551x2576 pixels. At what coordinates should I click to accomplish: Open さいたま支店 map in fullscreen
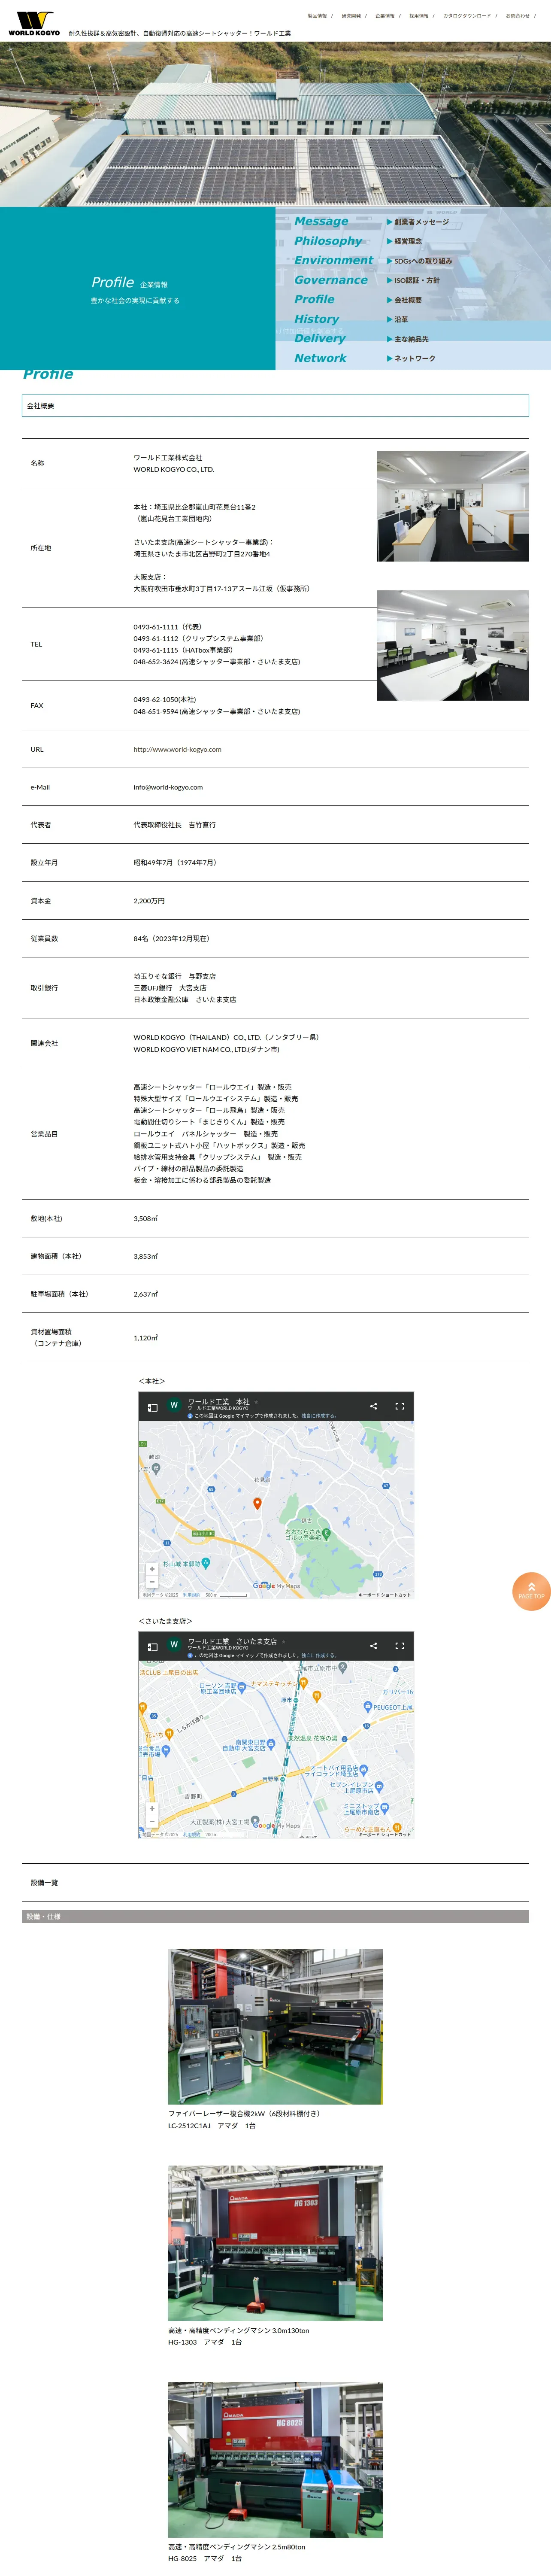pyautogui.click(x=399, y=1646)
